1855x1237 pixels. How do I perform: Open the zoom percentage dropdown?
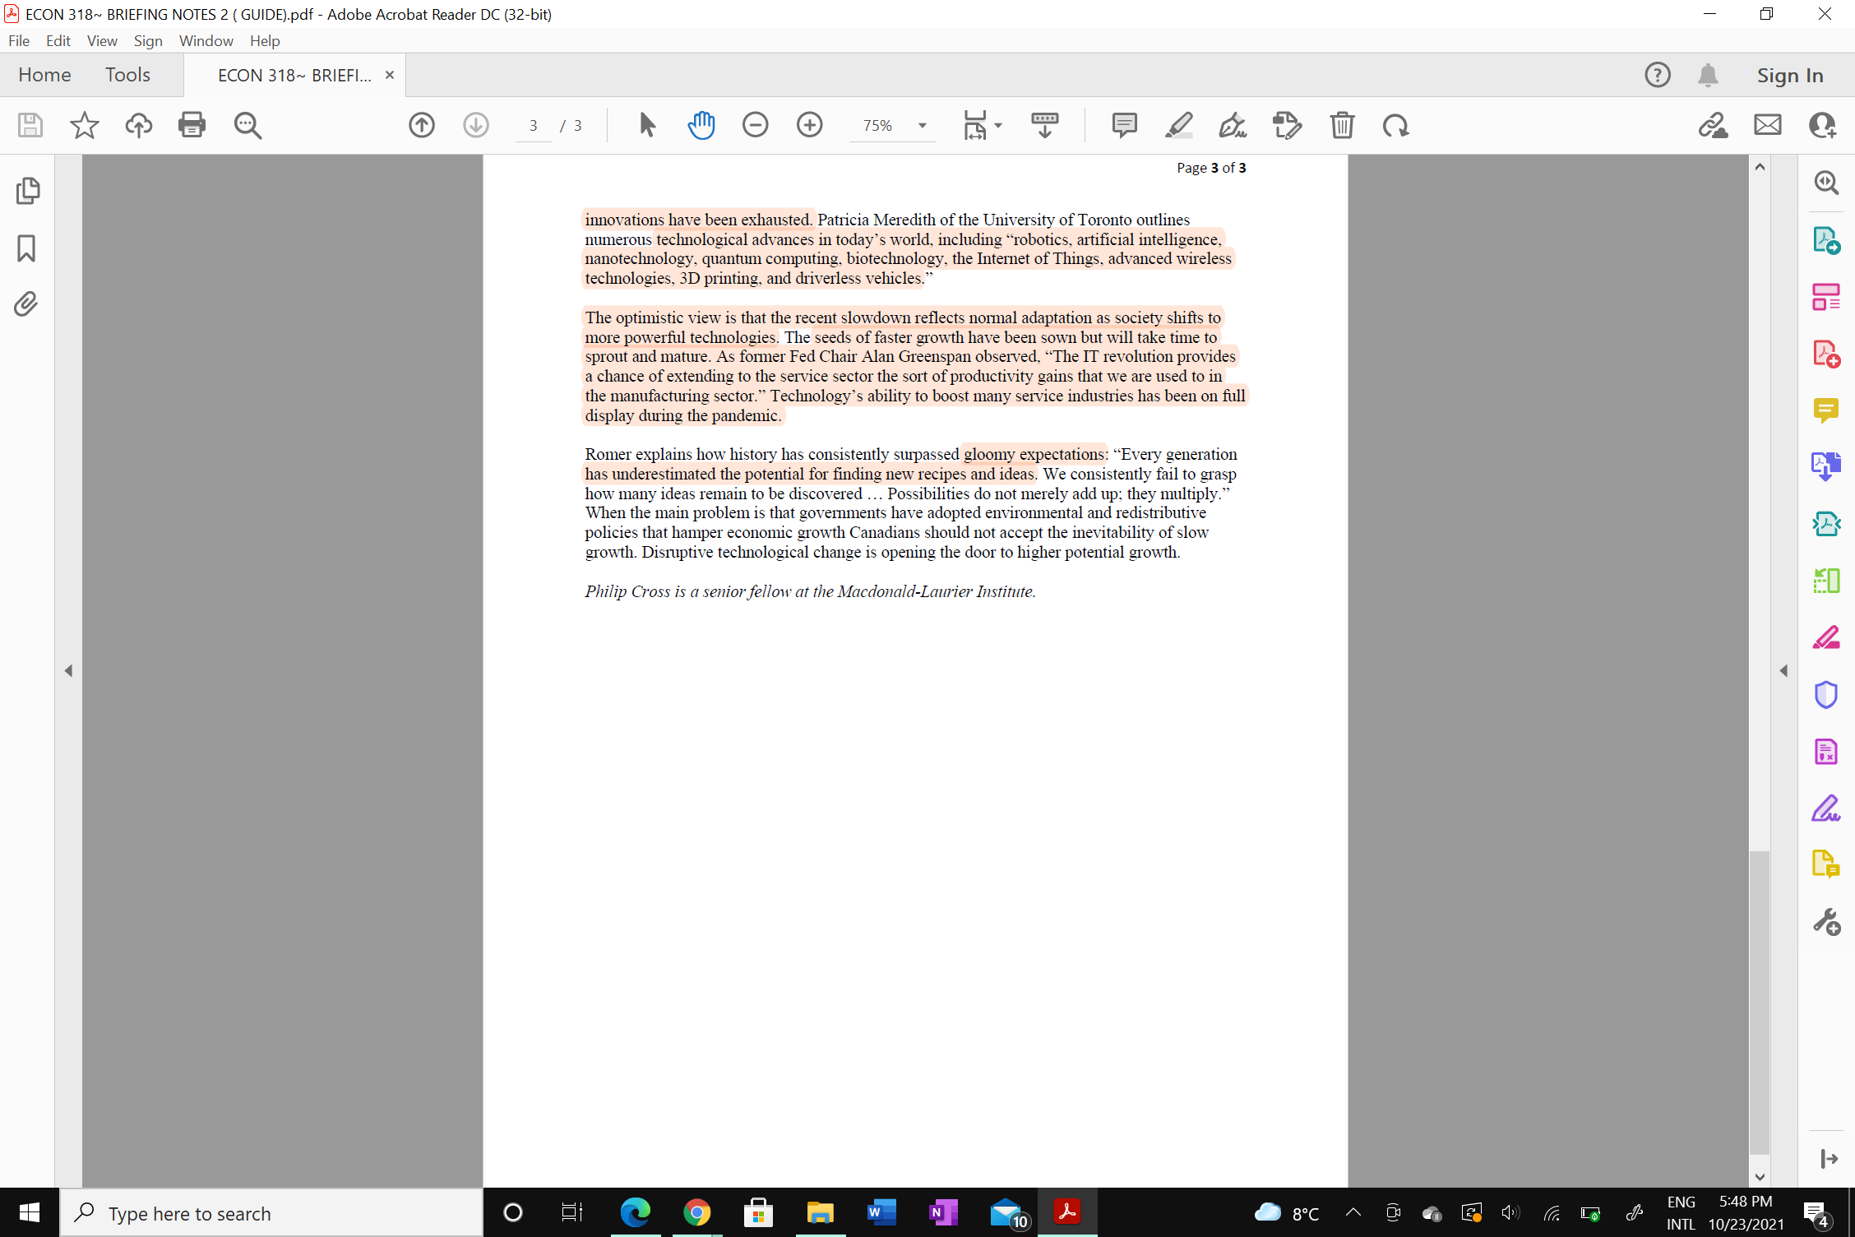[921, 125]
